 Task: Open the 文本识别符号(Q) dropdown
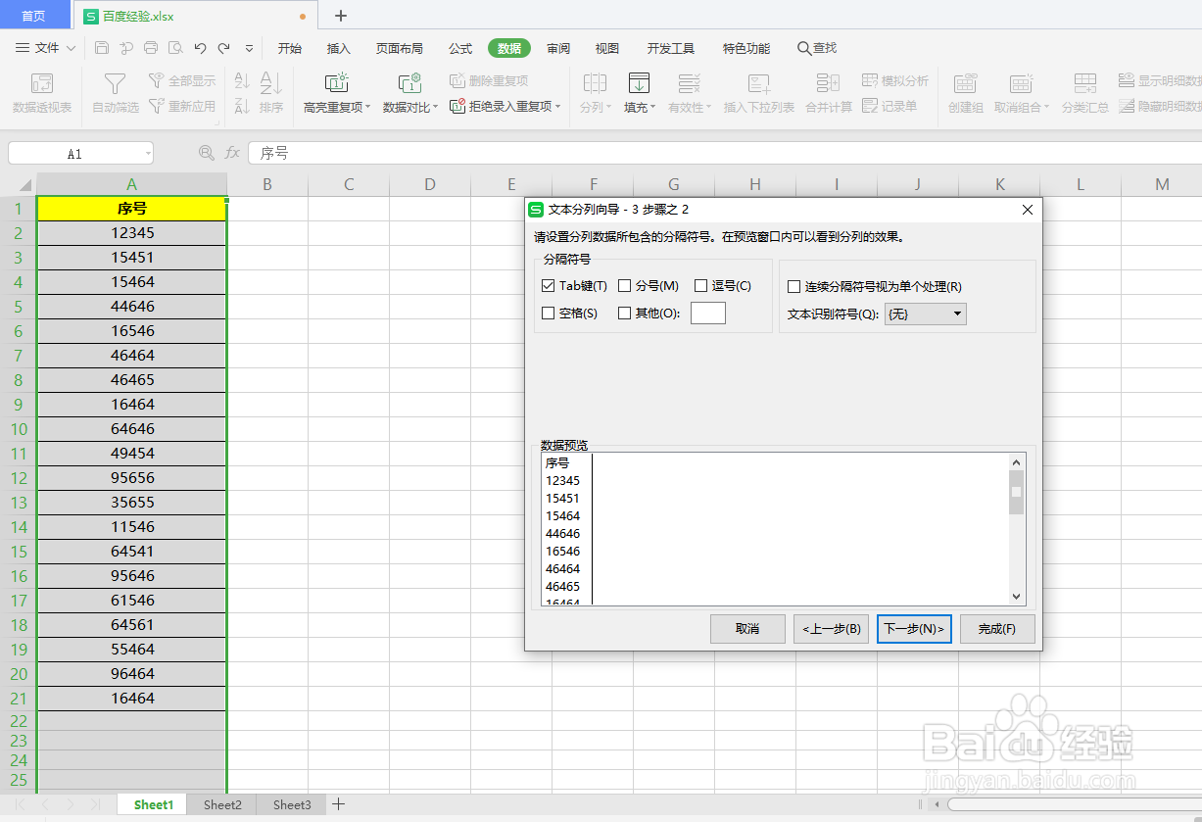(x=925, y=314)
